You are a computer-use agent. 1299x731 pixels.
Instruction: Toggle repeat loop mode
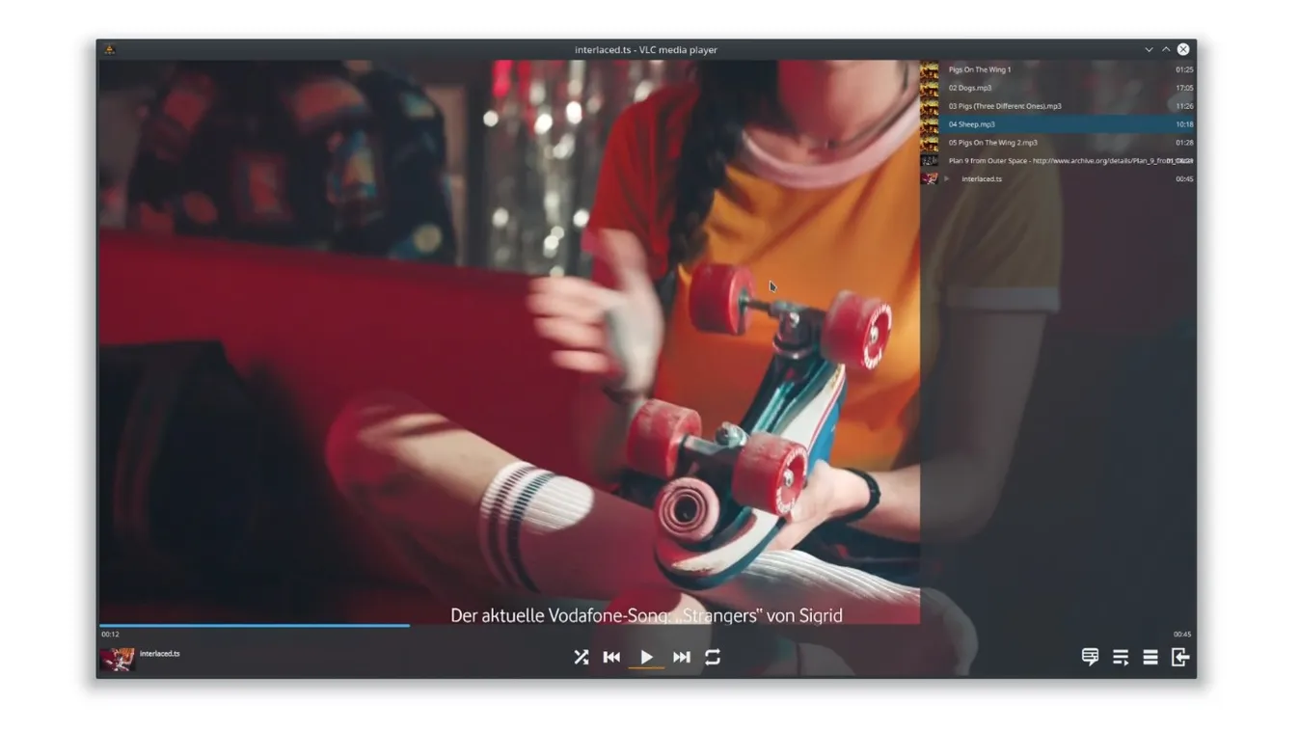pos(713,657)
